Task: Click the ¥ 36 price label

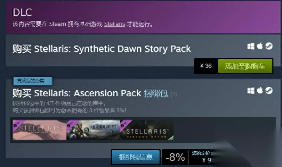Action: (x=206, y=66)
